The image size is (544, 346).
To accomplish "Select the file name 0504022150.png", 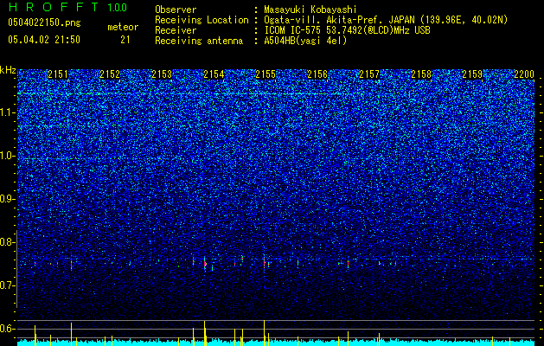I will (x=44, y=22).
